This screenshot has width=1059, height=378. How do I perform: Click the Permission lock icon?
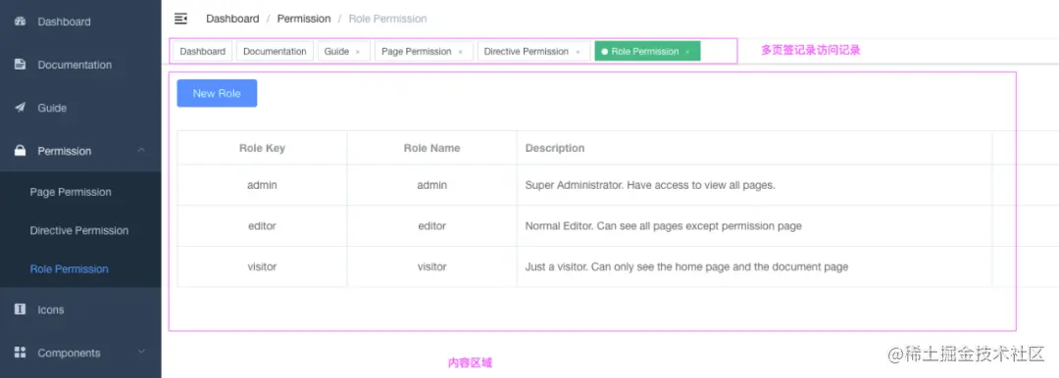tap(21, 151)
